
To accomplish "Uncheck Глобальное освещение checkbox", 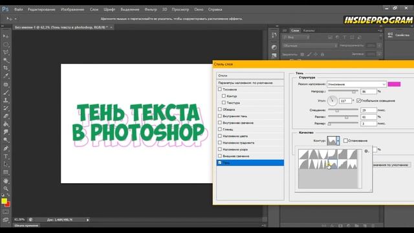I will tap(358, 101).
